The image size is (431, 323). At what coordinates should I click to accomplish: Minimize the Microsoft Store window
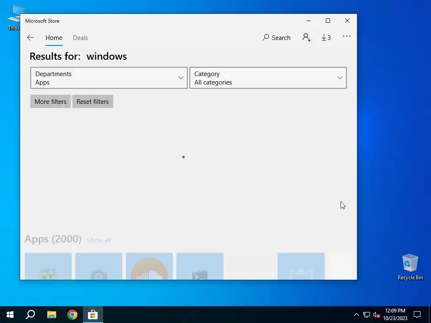coord(309,21)
